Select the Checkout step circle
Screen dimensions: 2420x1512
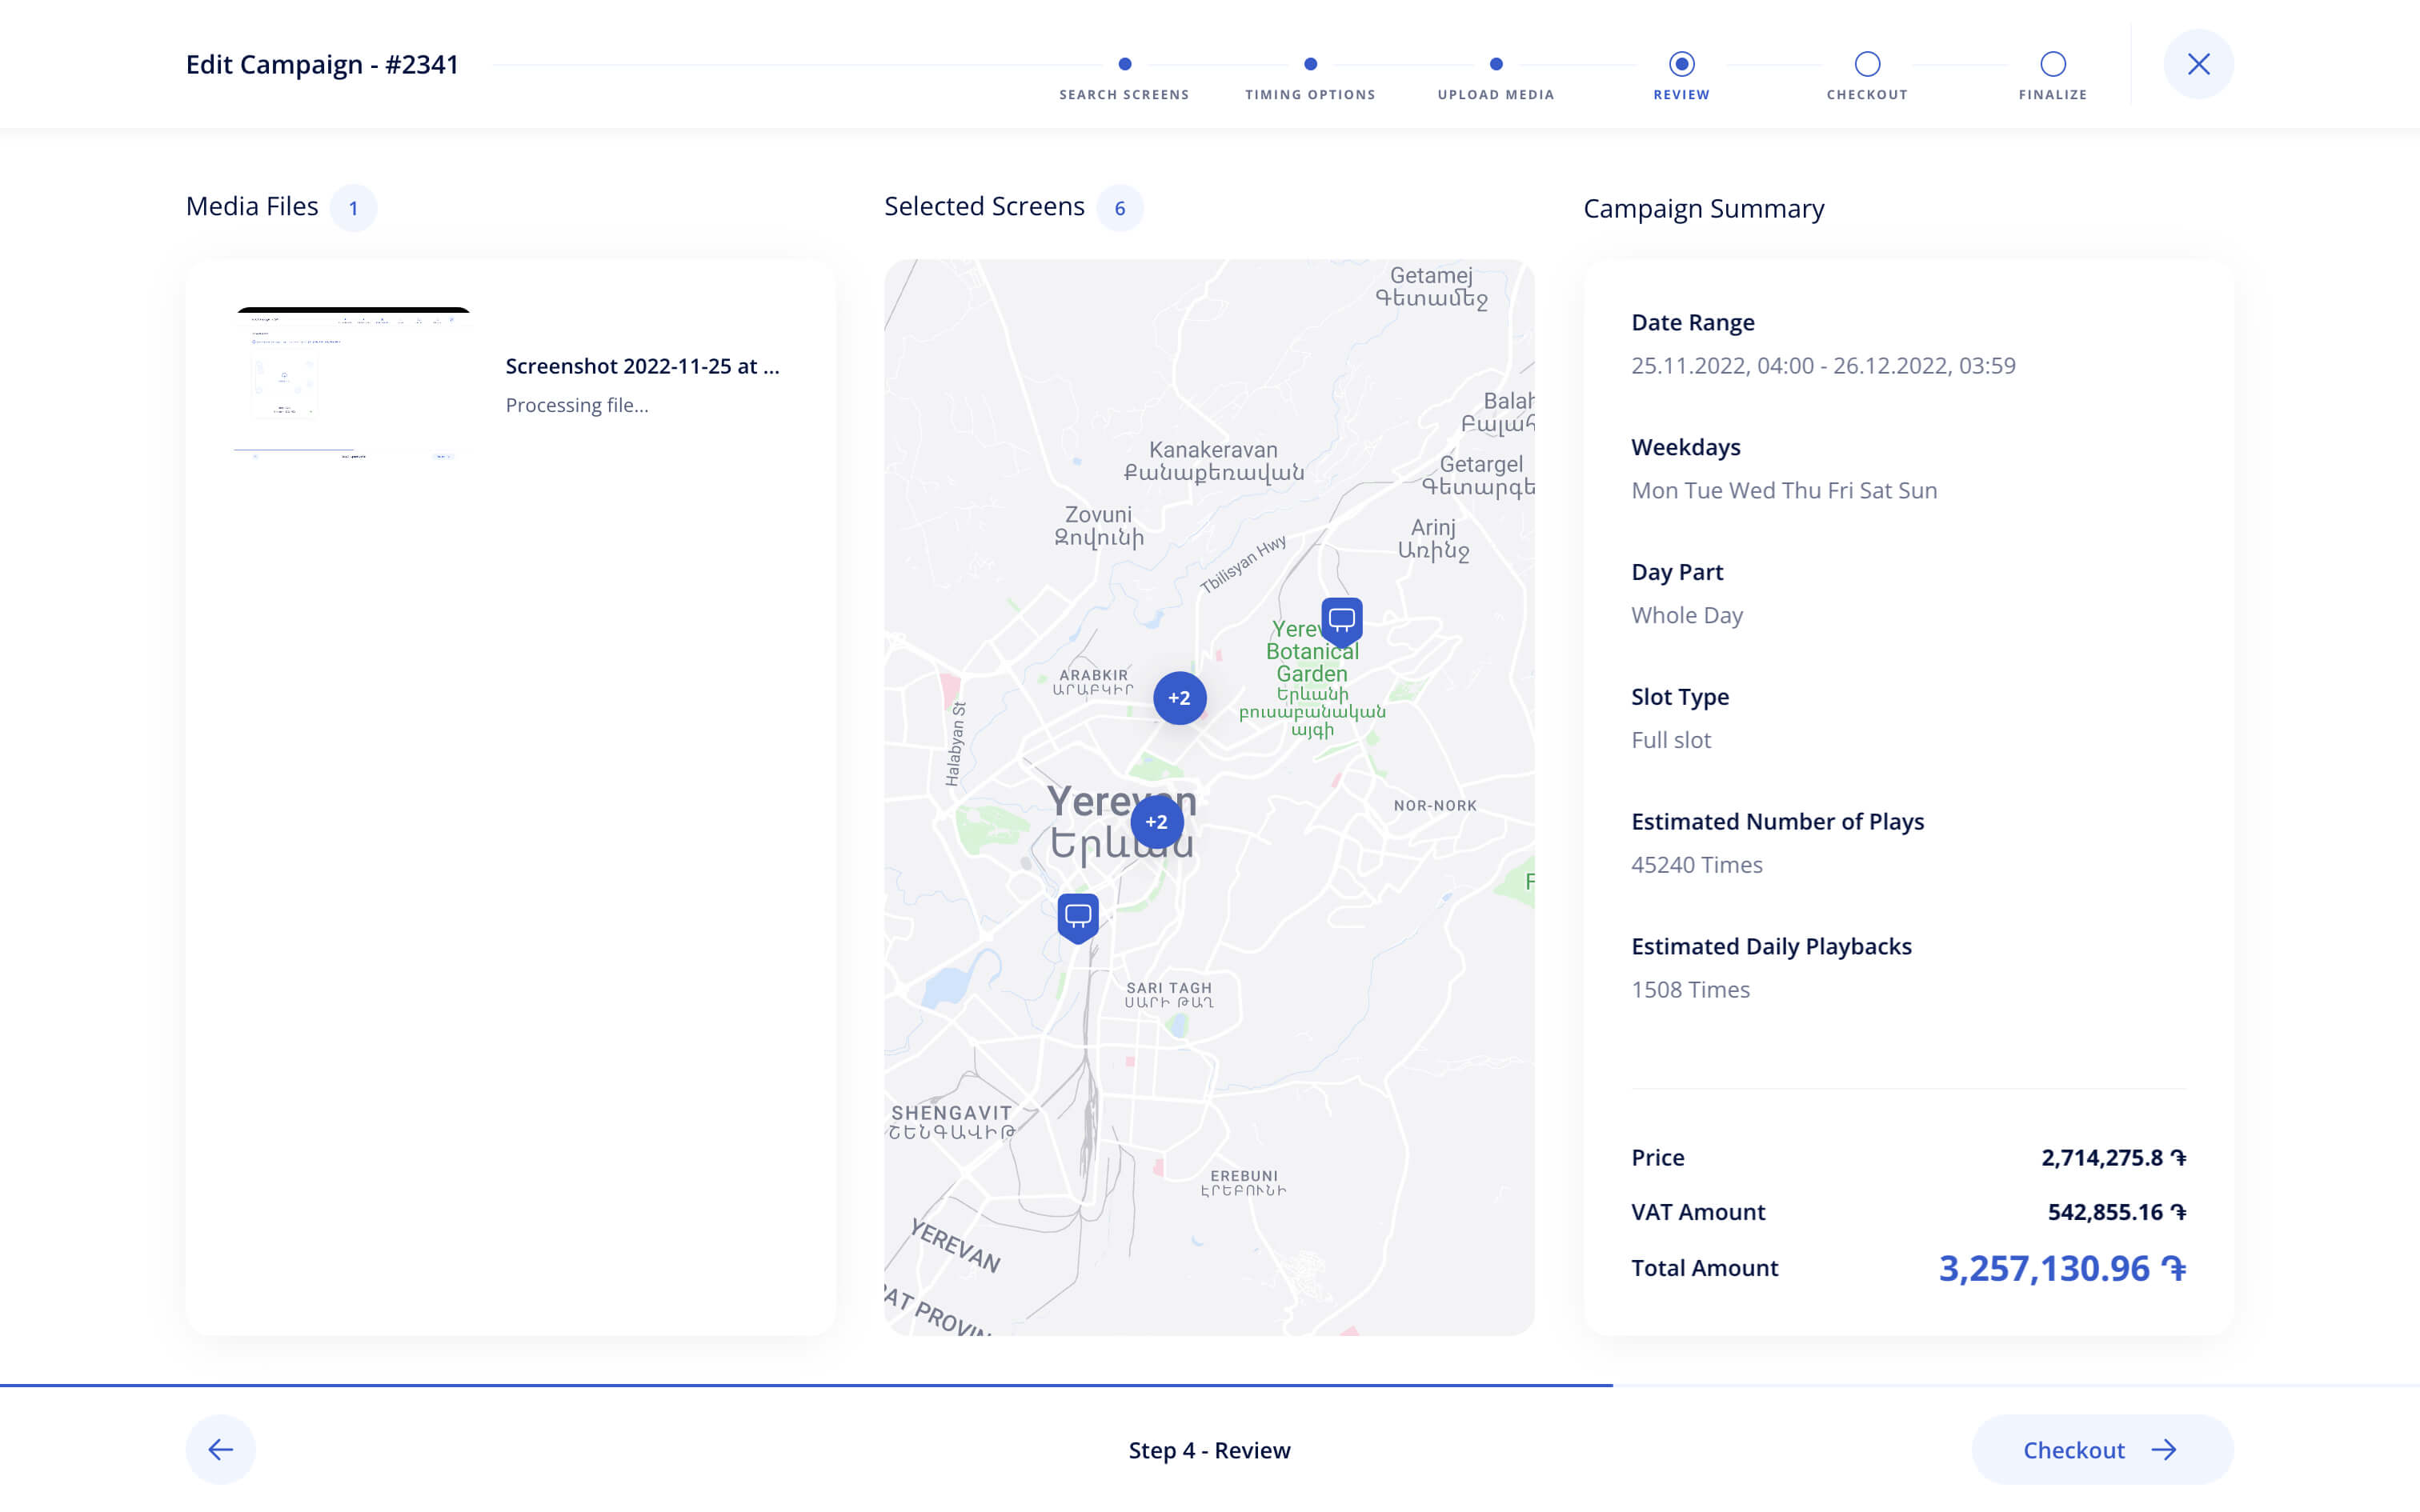point(1866,64)
